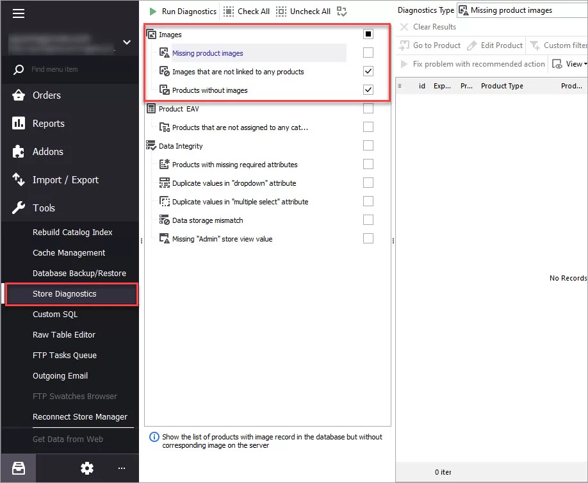588x483 pixels.
Task: Check the Missing product images checkbox
Action: 368,53
